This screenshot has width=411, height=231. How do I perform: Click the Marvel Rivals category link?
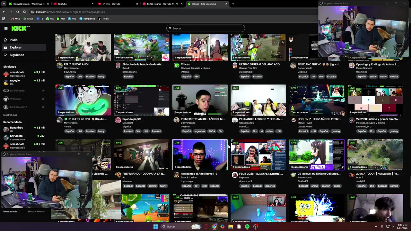[x=305, y=123]
